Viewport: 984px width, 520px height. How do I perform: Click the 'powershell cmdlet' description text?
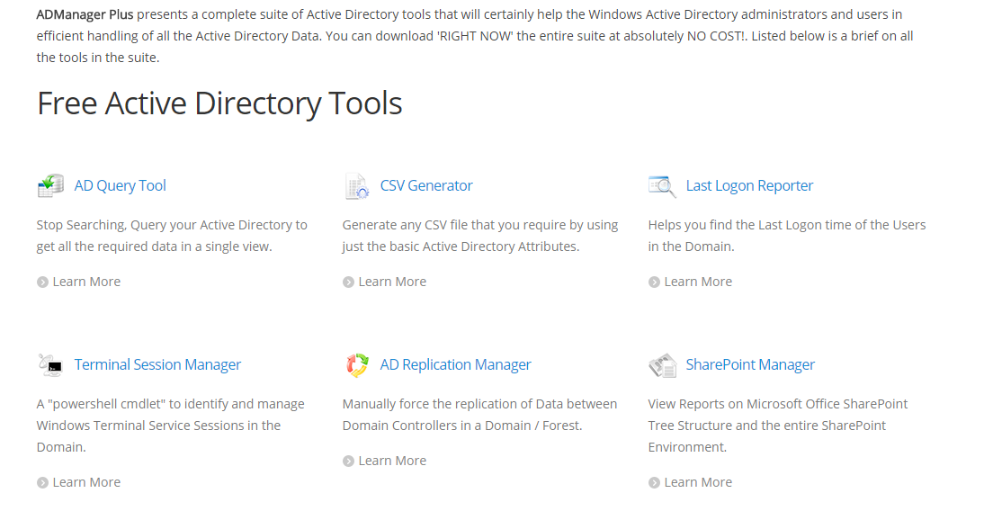(x=171, y=426)
